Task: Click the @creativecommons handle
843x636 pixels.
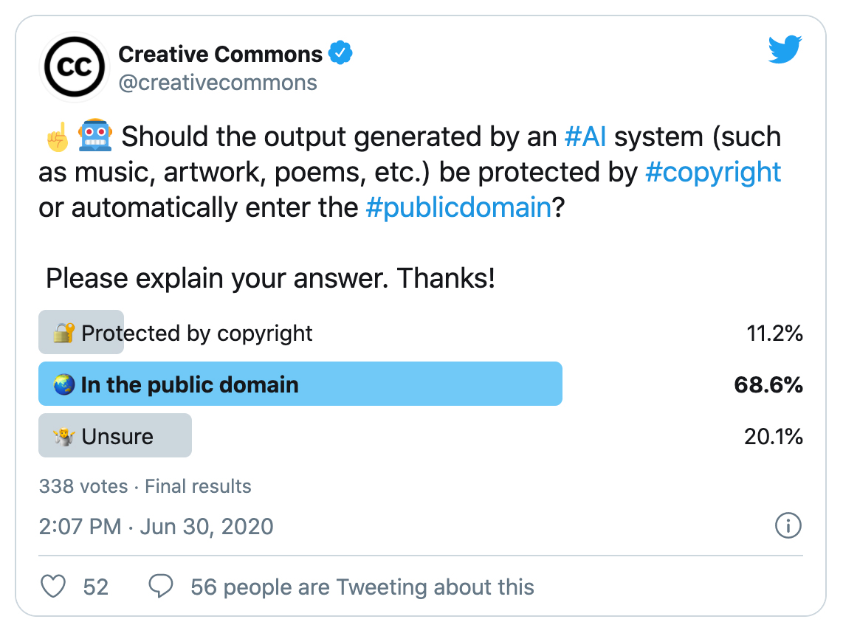Action: (x=218, y=82)
